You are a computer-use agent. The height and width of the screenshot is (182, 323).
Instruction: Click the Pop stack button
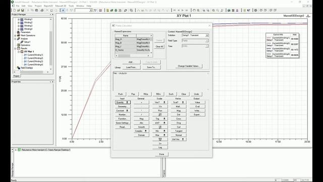[133, 94]
